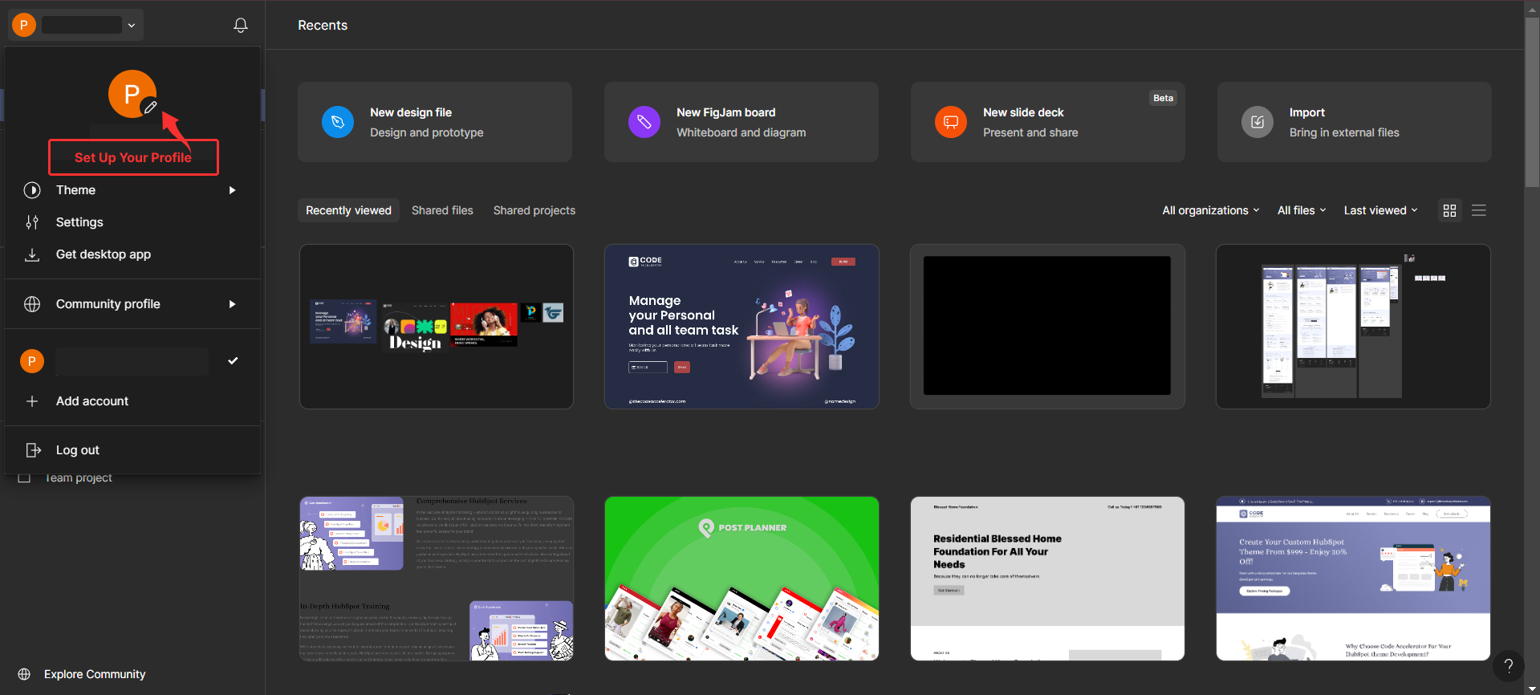This screenshot has height=695, width=1540.
Task: Open the green Post Planner file thumbnail
Action: (742, 579)
